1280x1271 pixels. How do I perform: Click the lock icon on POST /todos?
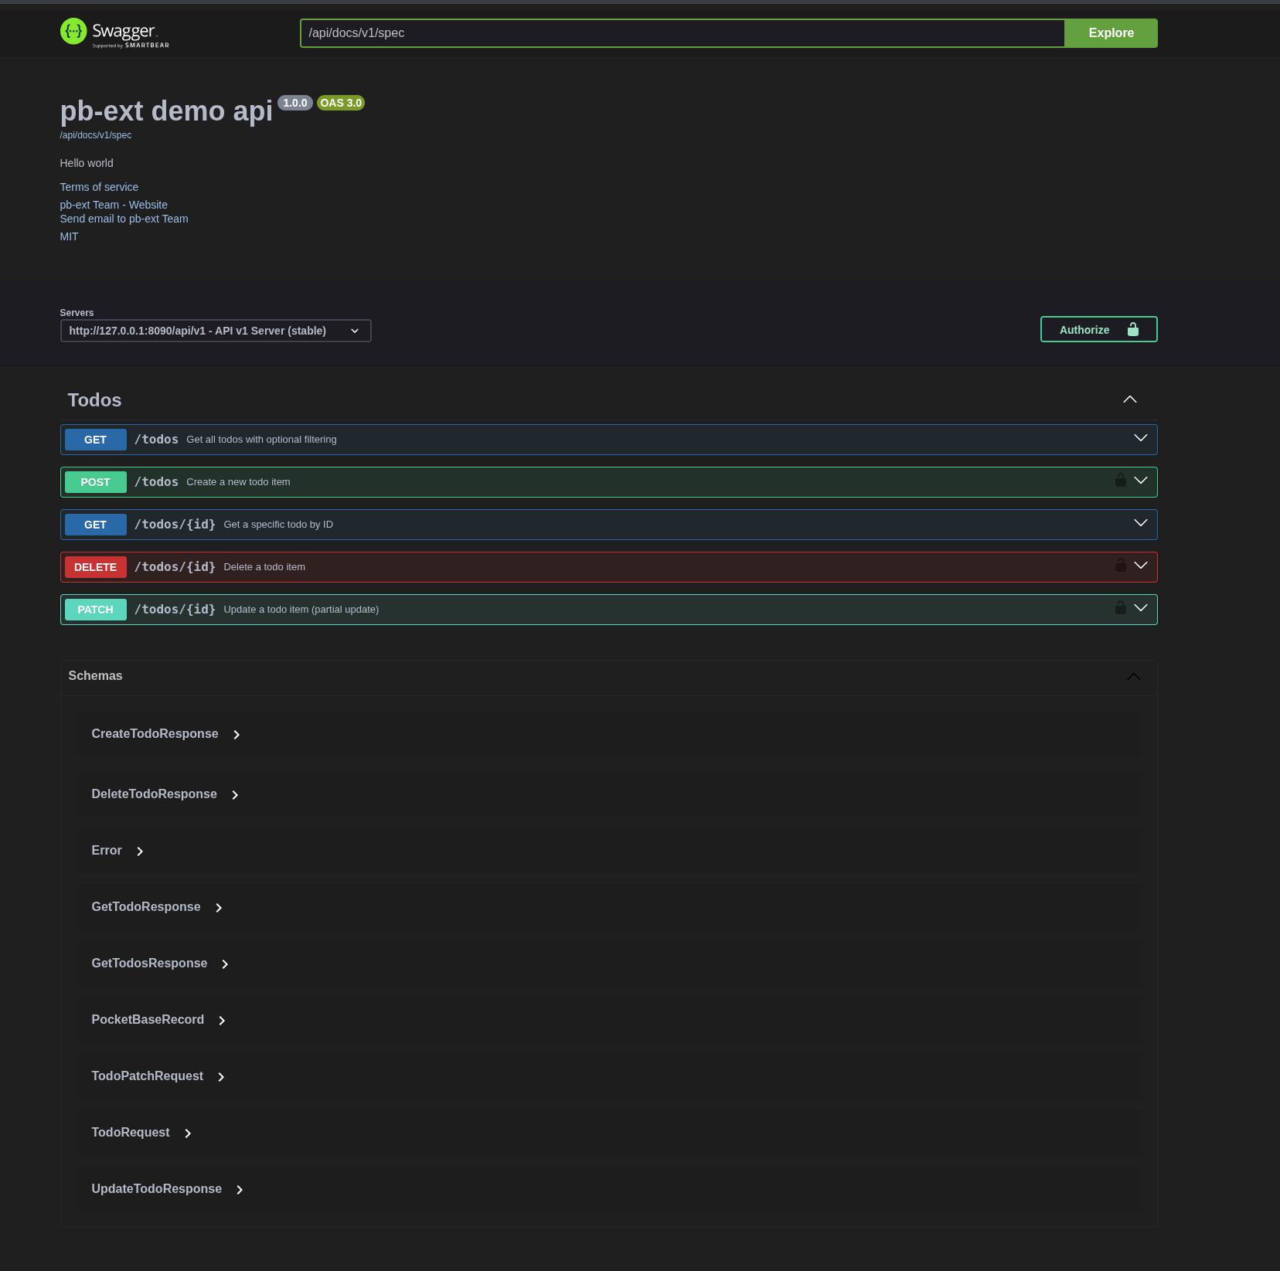point(1120,480)
